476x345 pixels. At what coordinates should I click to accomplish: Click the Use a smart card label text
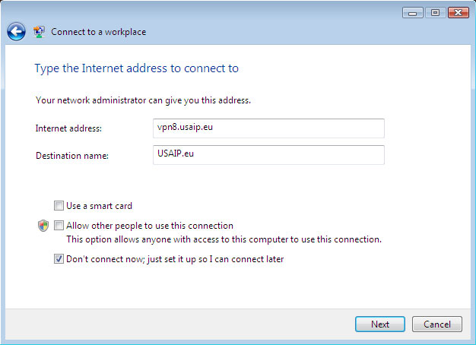click(100, 206)
